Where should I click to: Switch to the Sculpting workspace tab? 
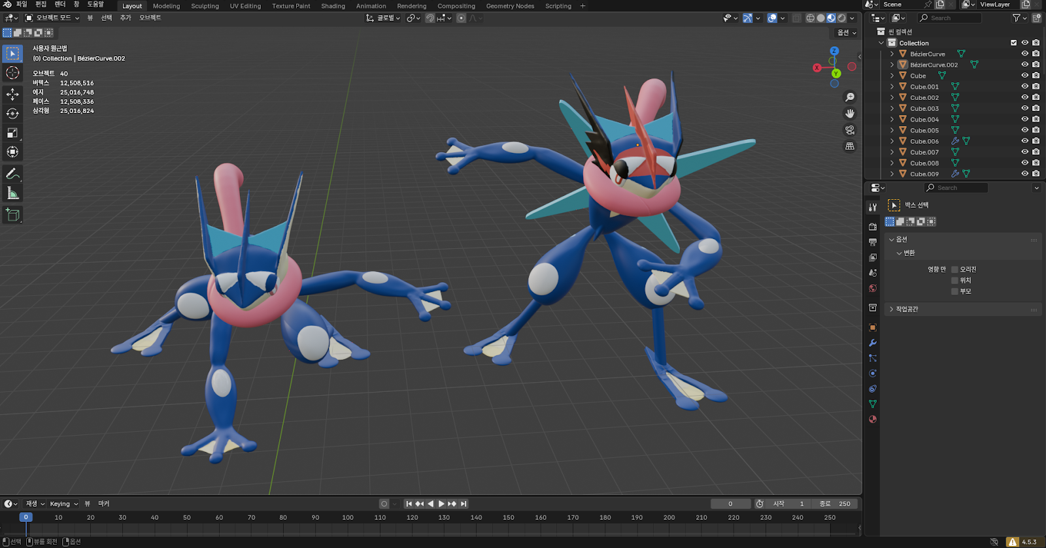pos(205,6)
